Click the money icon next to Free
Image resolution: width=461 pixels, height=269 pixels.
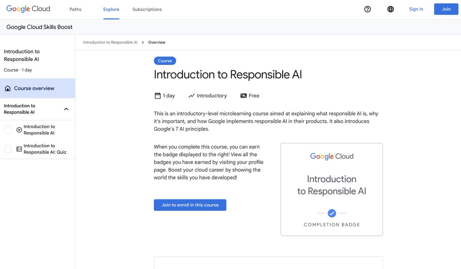[x=243, y=96]
